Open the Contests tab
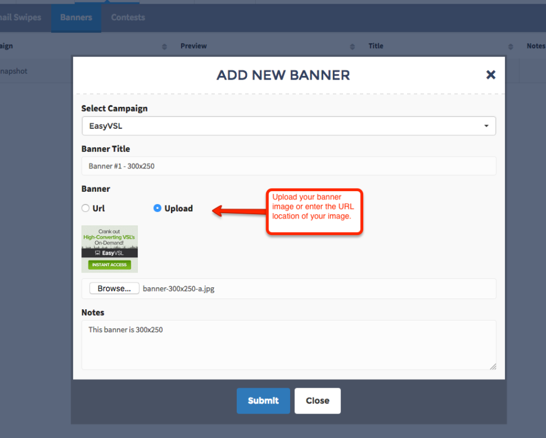The width and height of the screenshot is (546, 438). pos(128,17)
